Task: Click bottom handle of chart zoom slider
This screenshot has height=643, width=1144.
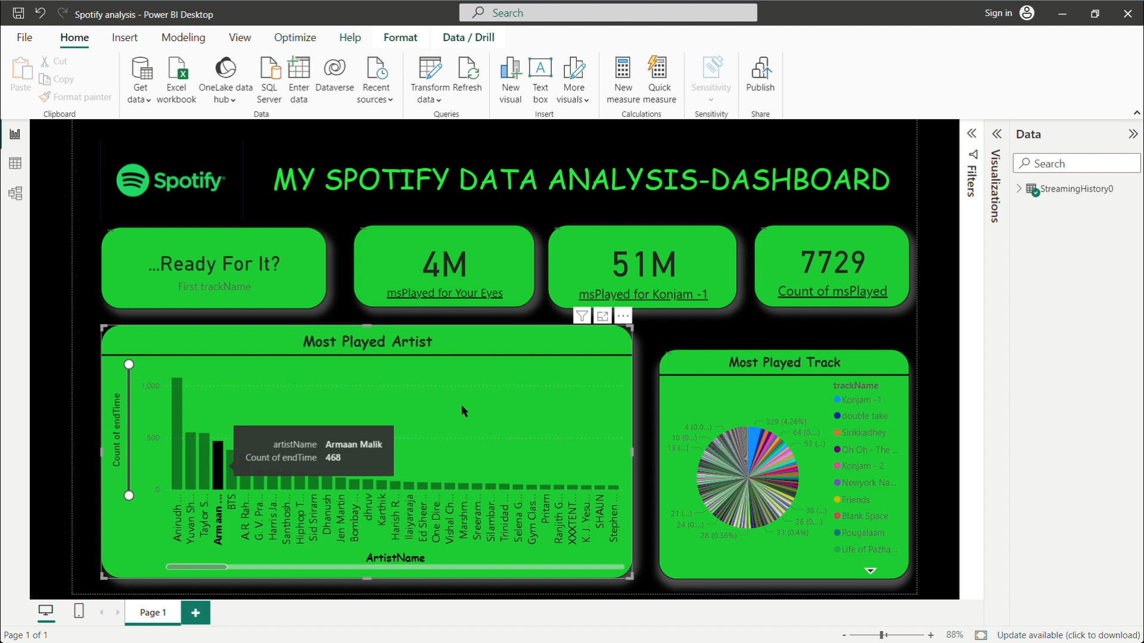Action: (x=129, y=495)
